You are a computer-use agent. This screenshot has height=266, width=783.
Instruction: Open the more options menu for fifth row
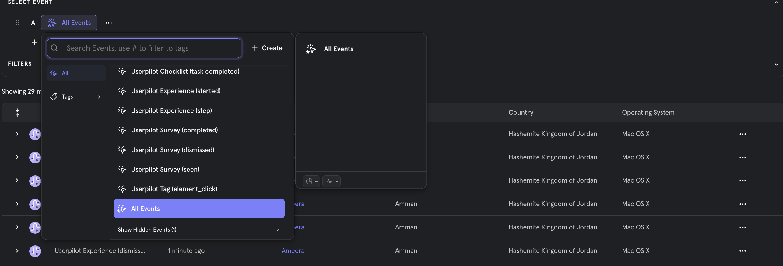743,228
